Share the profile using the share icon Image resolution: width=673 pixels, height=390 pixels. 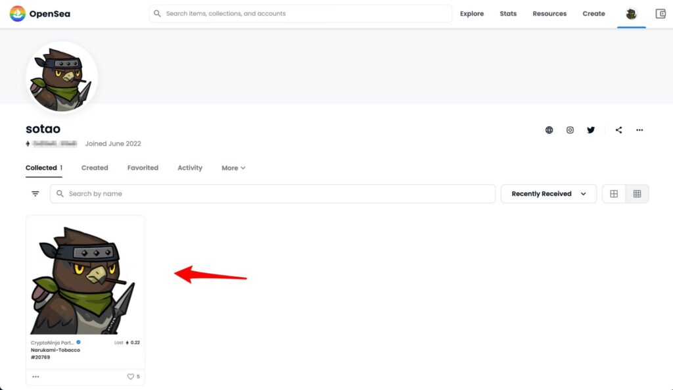coord(618,130)
